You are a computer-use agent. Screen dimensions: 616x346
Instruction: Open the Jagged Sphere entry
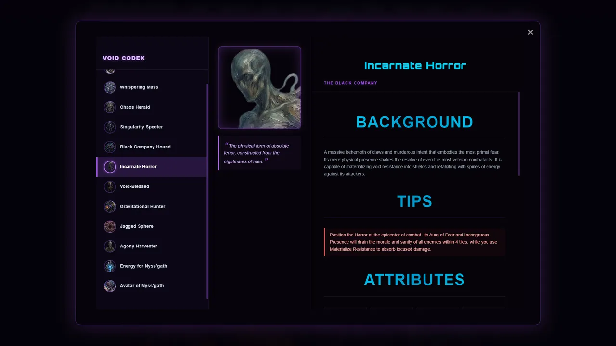[x=151, y=226]
